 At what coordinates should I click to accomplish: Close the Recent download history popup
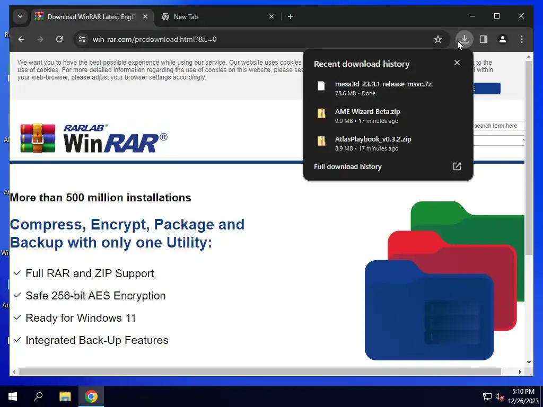(457, 63)
